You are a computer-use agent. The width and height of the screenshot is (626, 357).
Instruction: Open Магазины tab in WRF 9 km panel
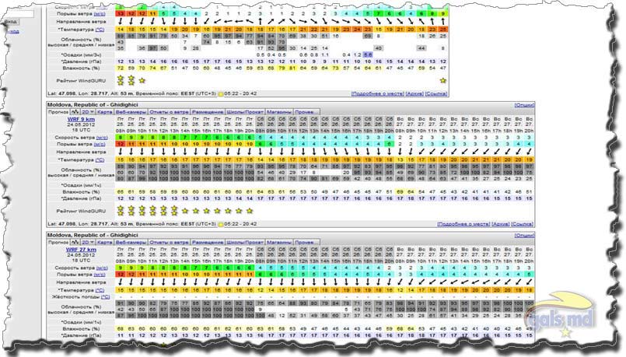coord(278,112)
